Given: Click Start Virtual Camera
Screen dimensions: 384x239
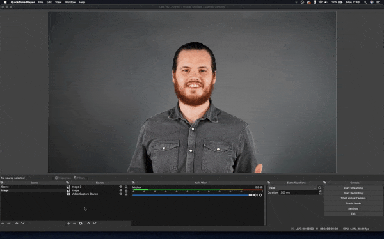Looking at the screenshot, I should point(353,198).
